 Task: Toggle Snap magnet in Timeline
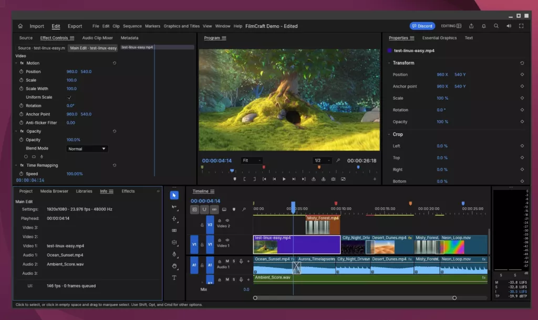coord(204,209)
